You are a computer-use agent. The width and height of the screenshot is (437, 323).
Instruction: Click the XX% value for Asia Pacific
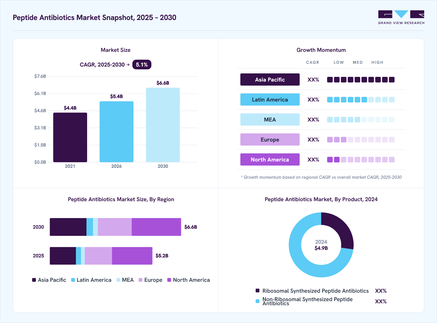click(x=313, y=80)
